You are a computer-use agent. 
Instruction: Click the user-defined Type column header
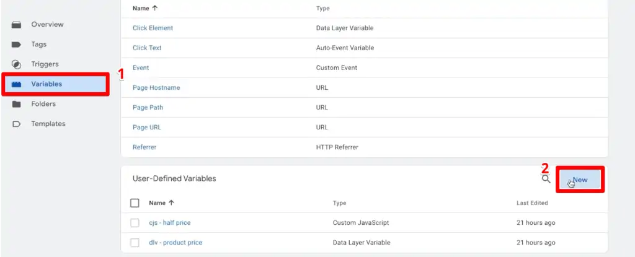[339, 203]
